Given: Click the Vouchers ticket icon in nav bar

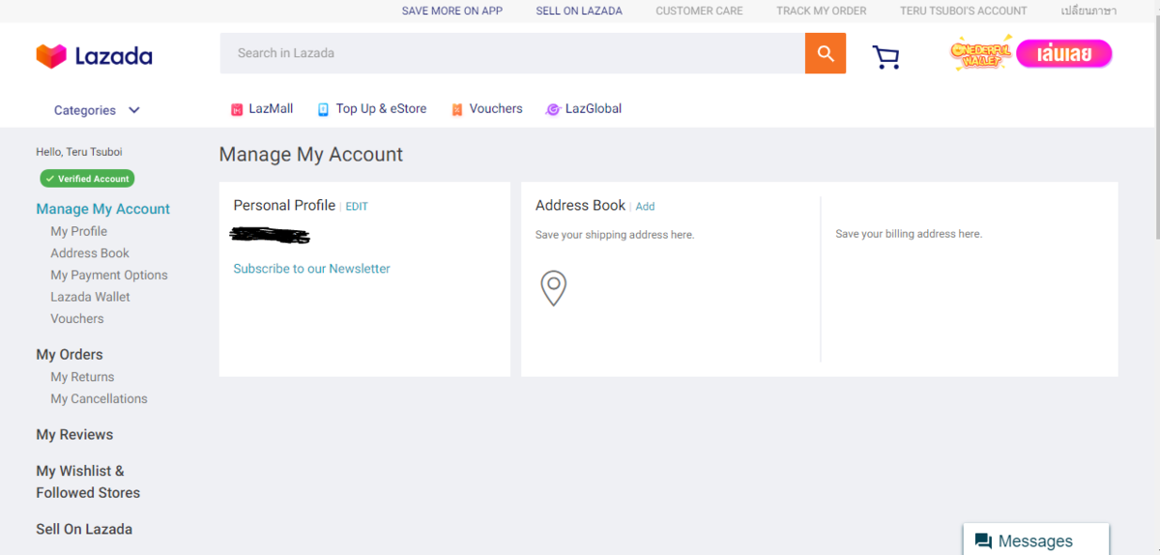Looking at the screenshot, I should pyautogui.click(x=457, y=110).
